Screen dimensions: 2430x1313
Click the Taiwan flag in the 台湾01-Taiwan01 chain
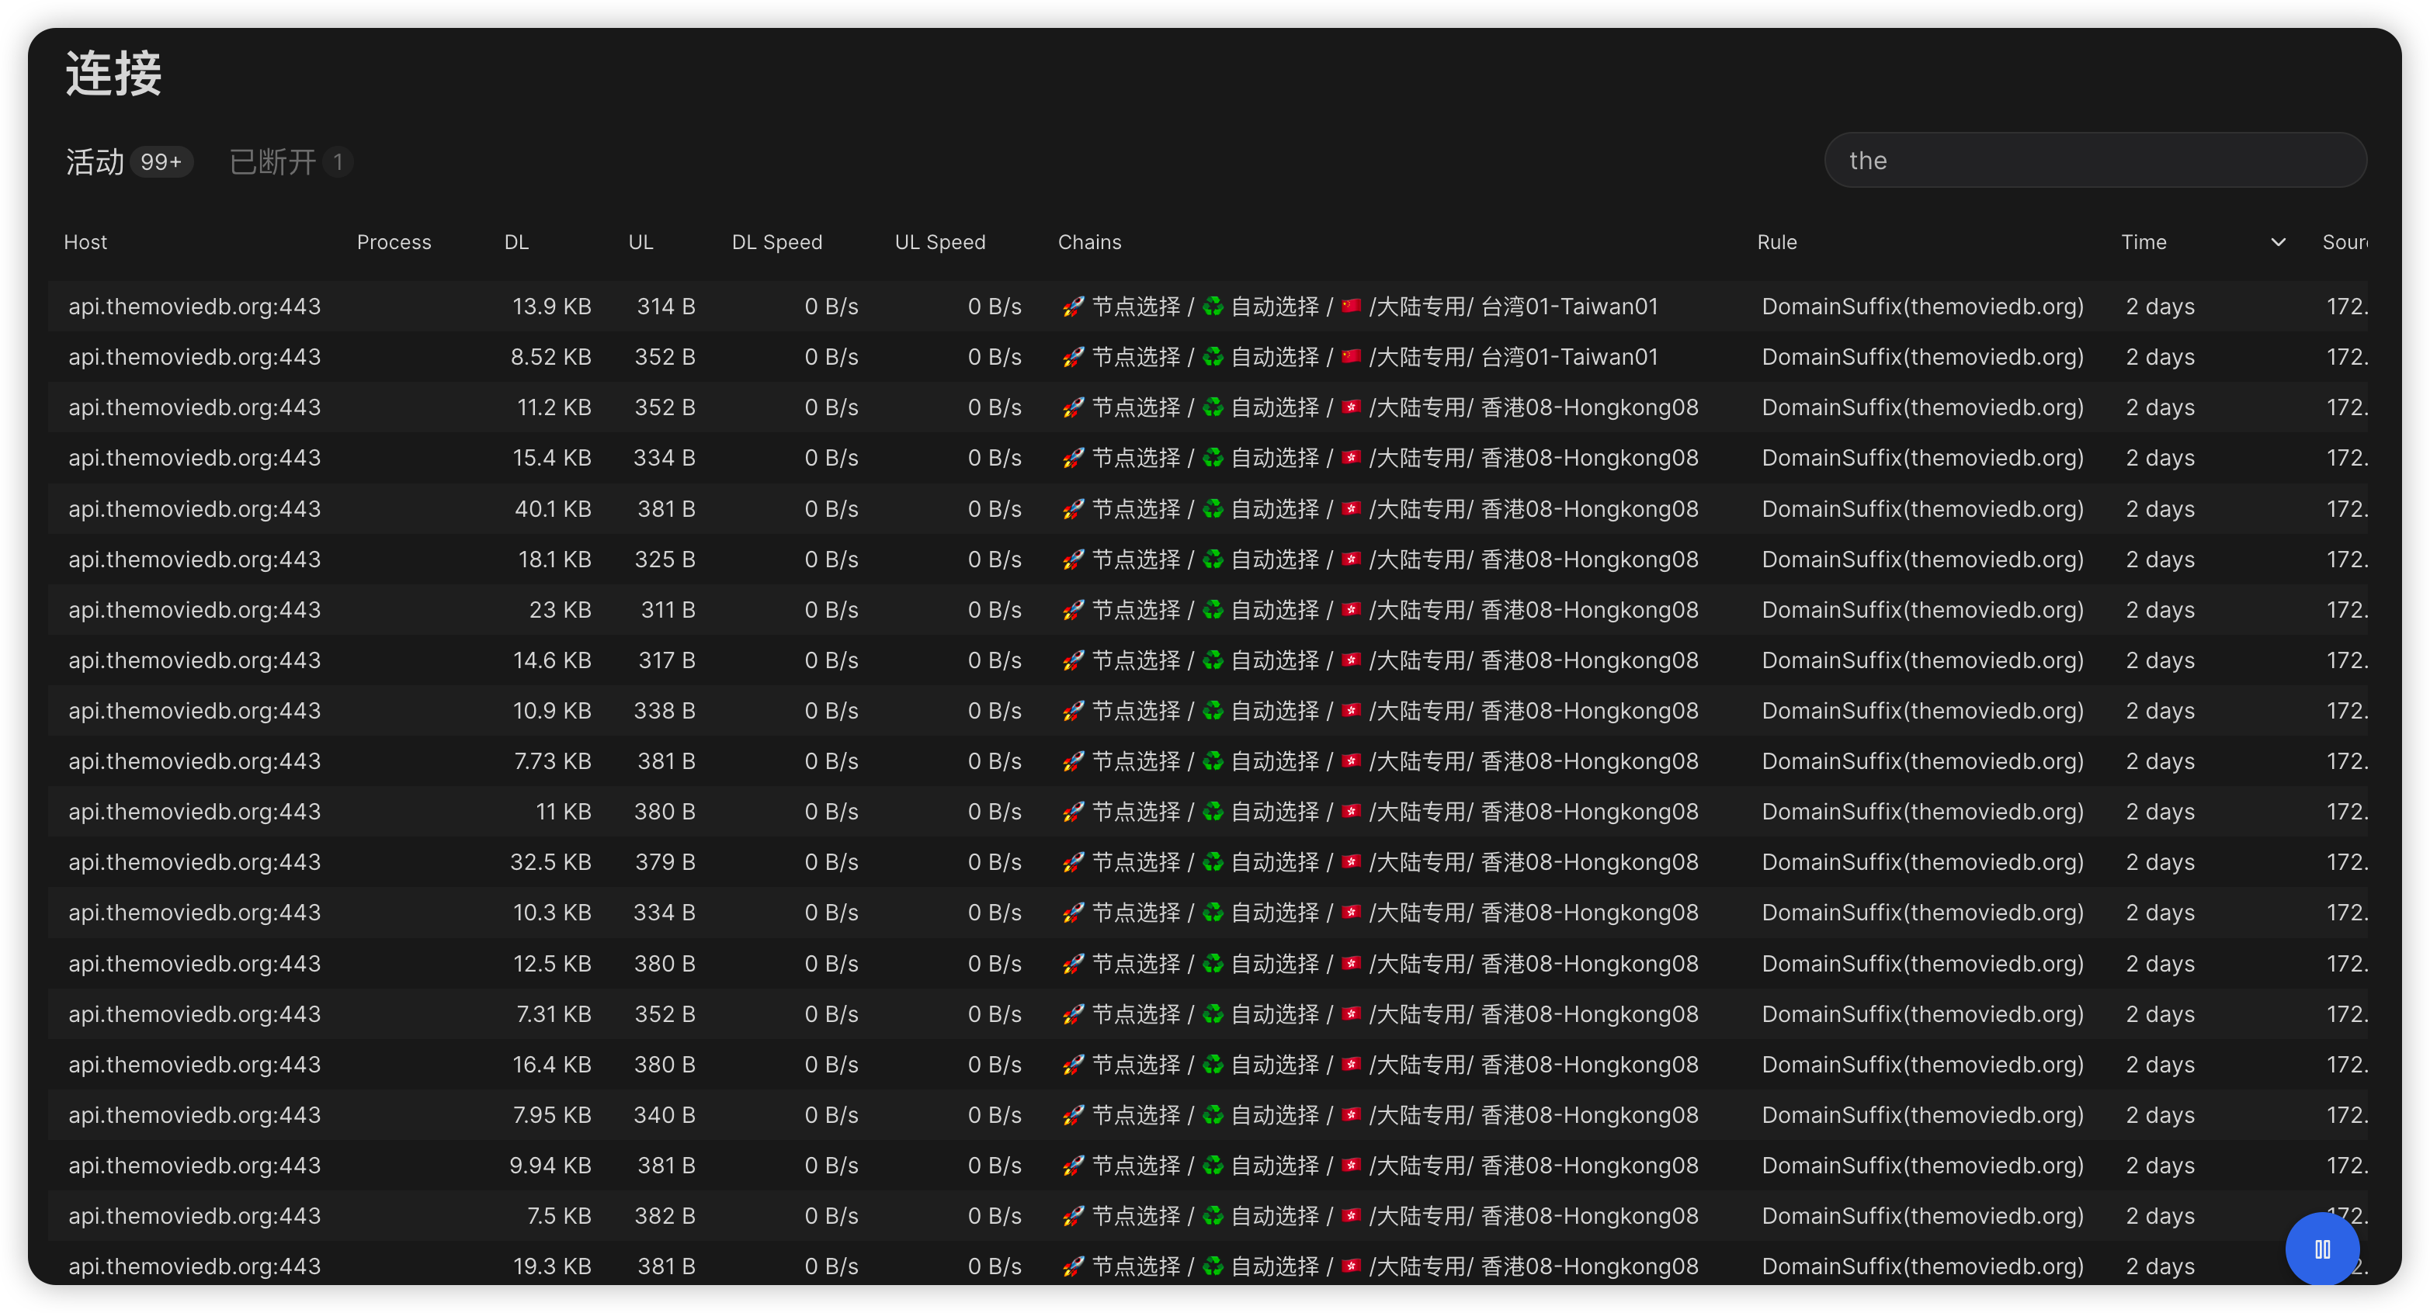pyautogui.click(x=1352, y=306)
